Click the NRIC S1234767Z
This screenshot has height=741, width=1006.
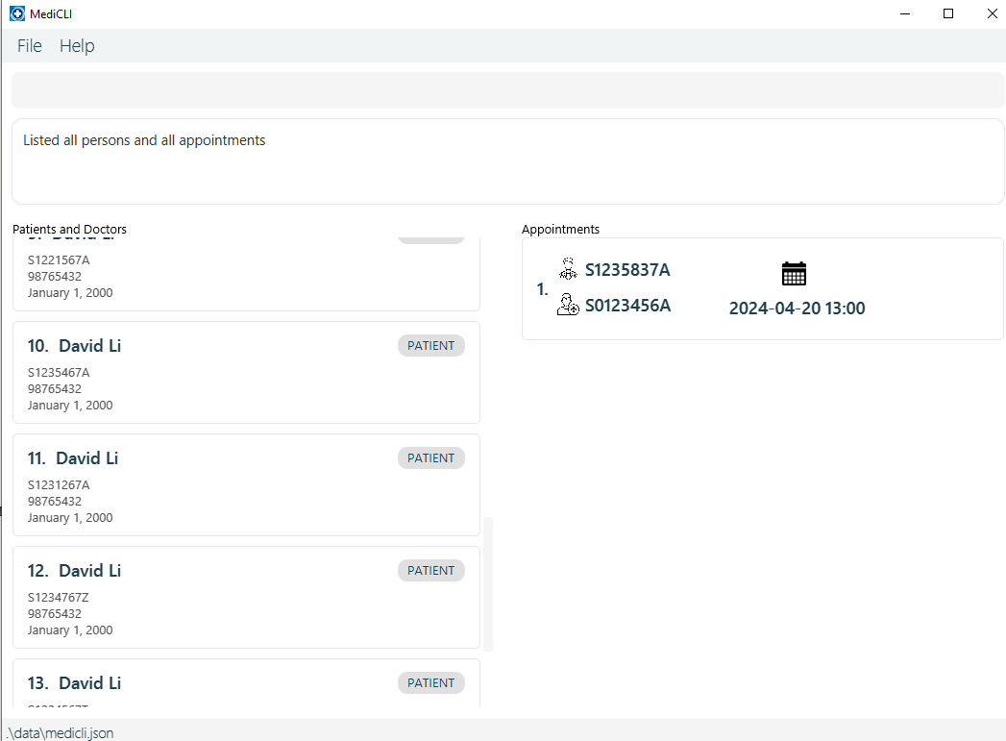point(58,597)
